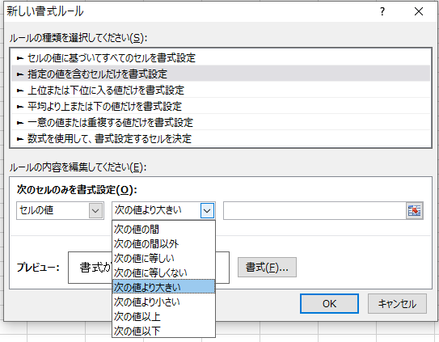Select rule type セルの値に基づいてすべてのセルを書式設定
Image resolution: width=439 pixels, height=342 pixels.
pos(221,57)
